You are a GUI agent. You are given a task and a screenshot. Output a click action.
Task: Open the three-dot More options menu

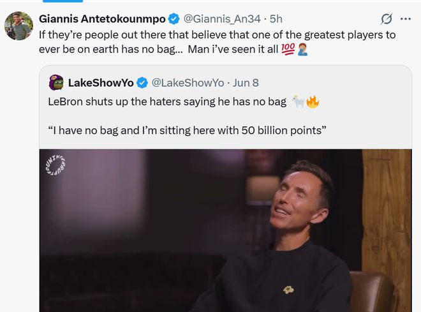(405, 19)
